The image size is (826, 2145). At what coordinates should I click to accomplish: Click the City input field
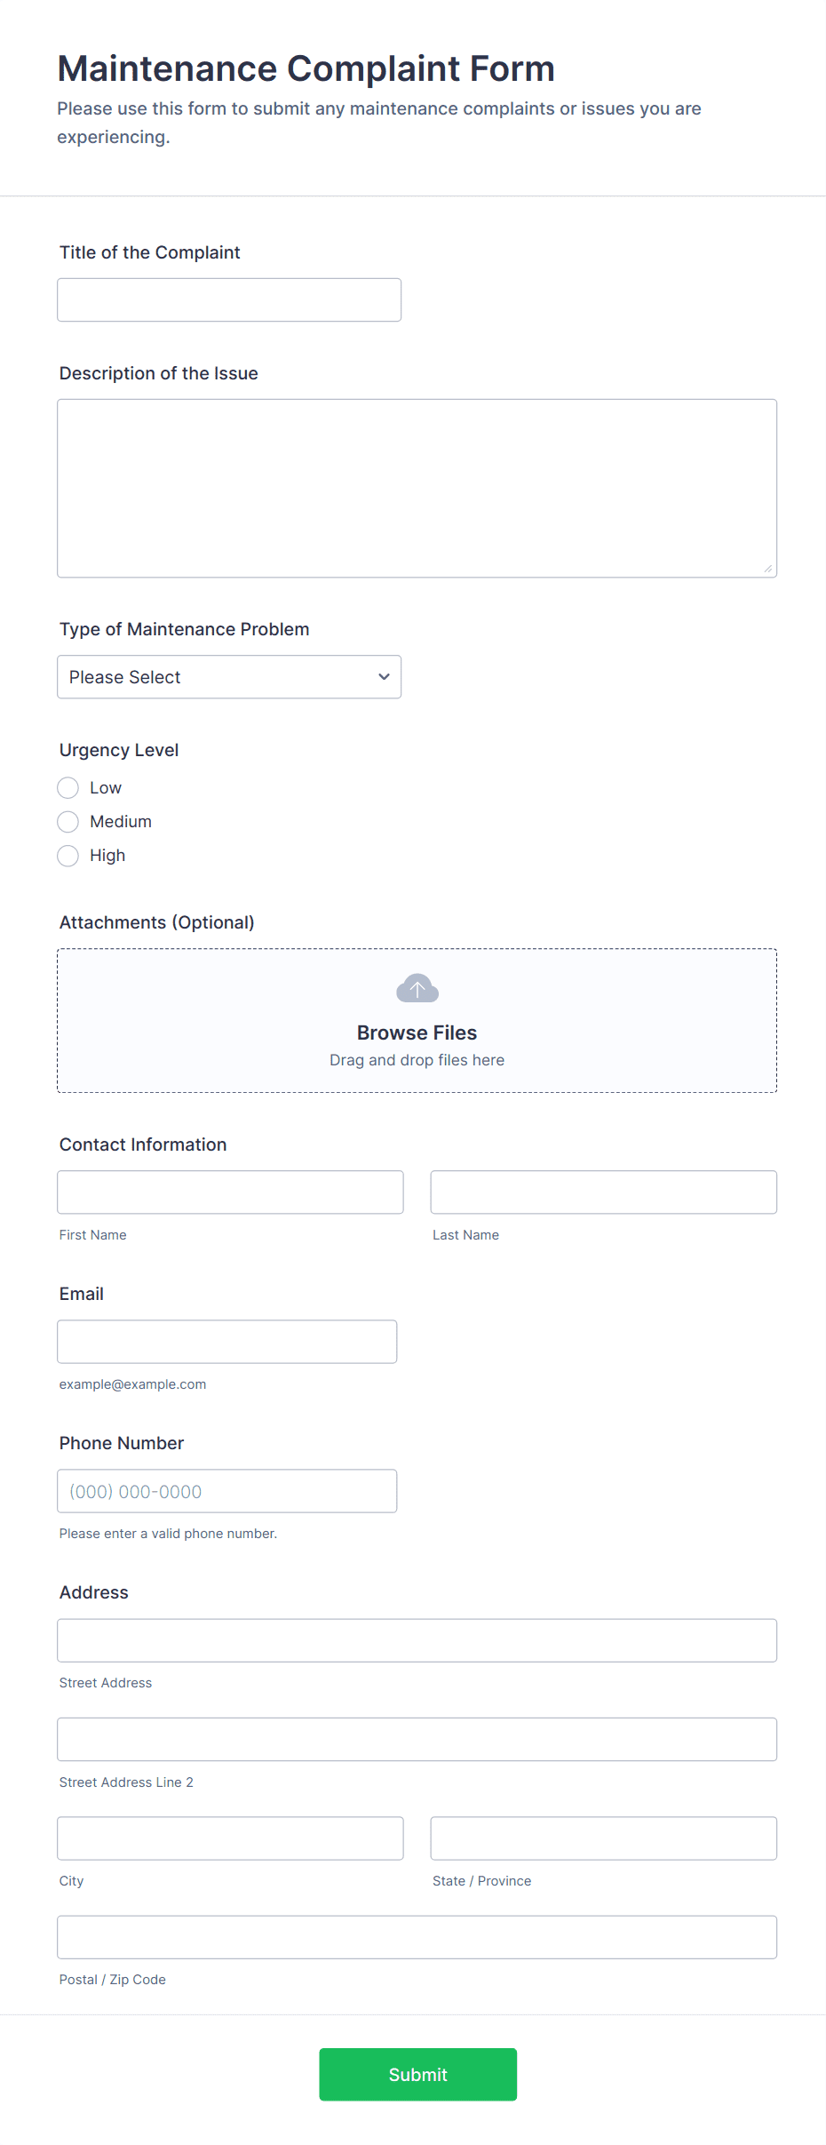(x=229, y=1838)
